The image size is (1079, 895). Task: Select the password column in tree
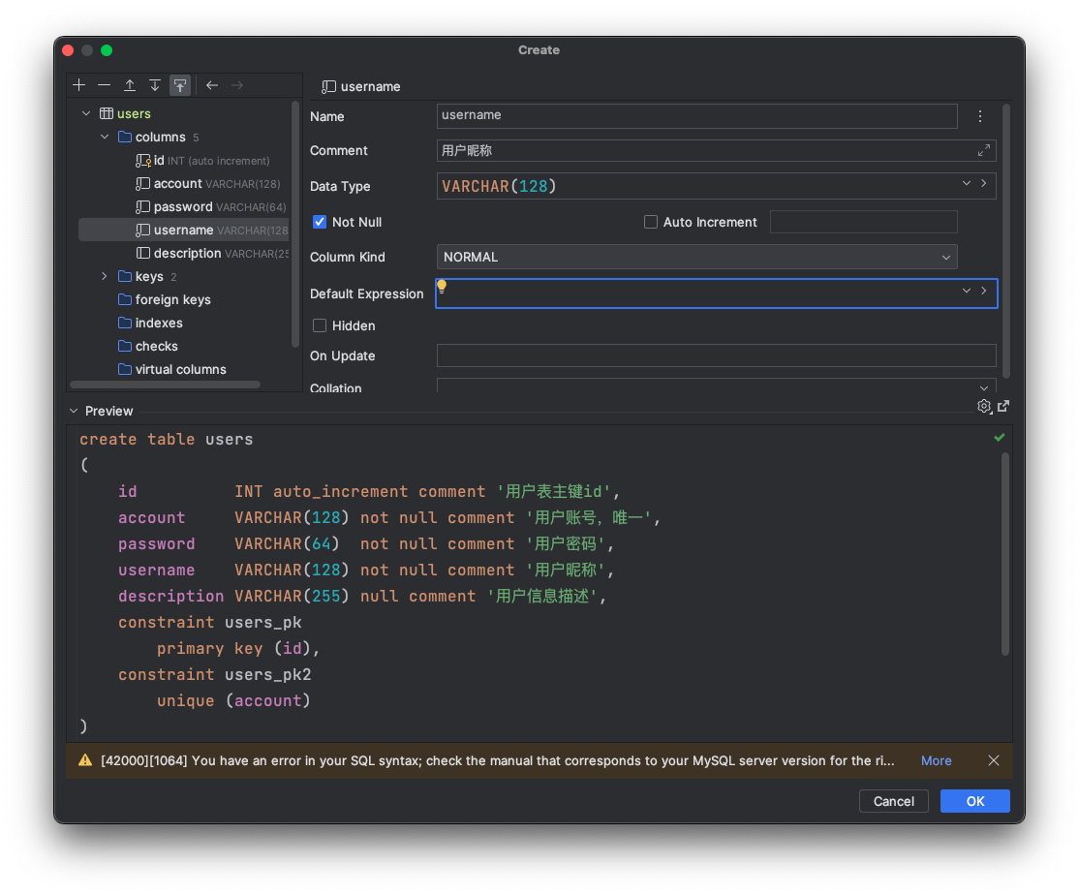(x=182, y=206)
